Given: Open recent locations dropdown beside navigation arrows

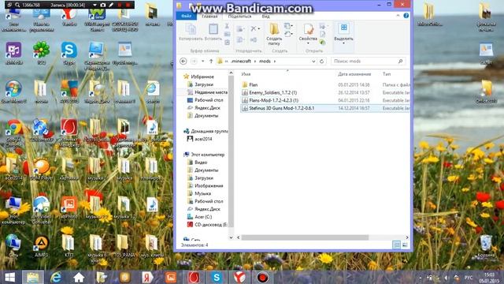Looking at the screenshot, I should [203, 62].
